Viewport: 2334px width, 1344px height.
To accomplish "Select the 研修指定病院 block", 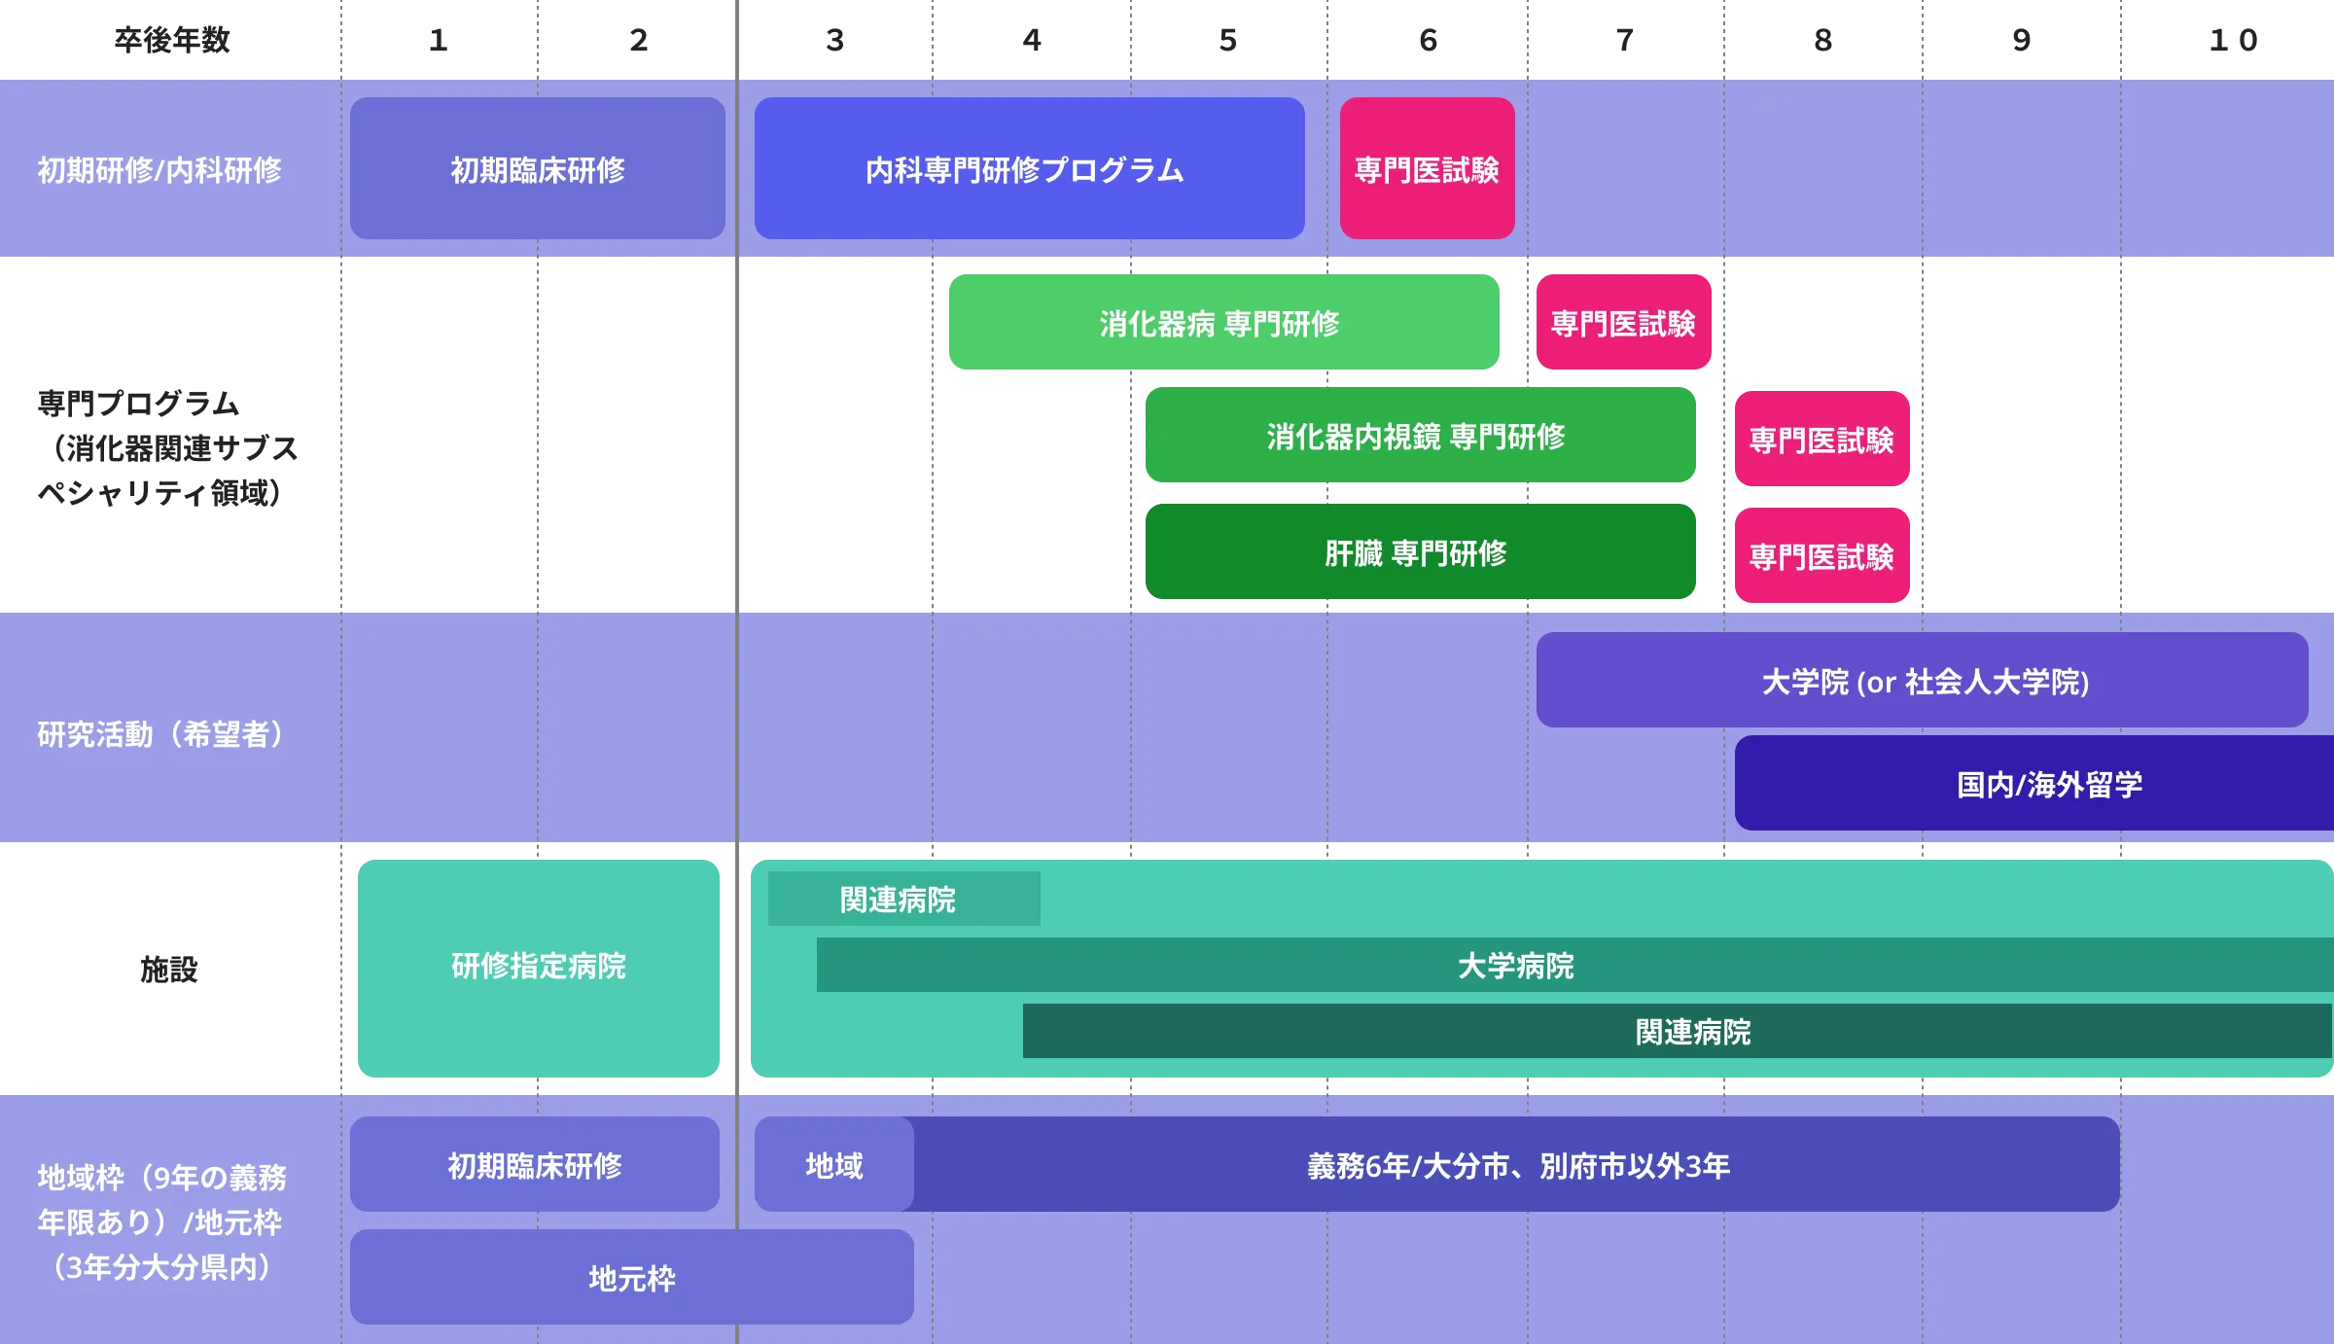I will [x=539, y=967].
